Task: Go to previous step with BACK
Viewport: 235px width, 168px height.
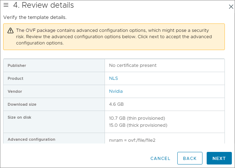Action: [x=190, y=158]
